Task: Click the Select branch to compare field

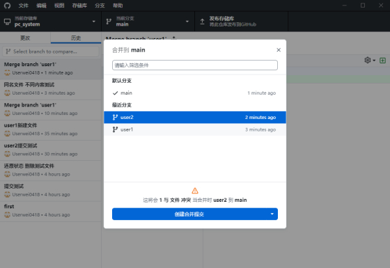Action: tap(51, 52)
